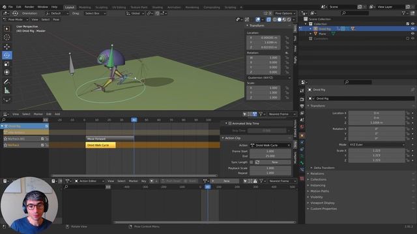
Task: Enable the Controllers collection exclude checkbox
Action: pos(407,38)
